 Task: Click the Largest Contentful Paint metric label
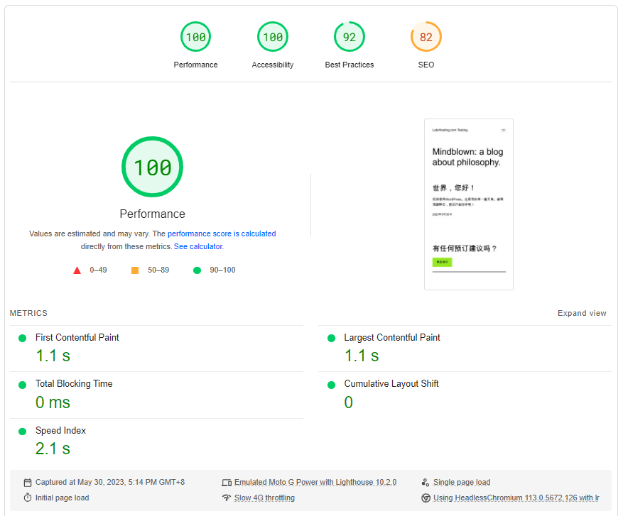click(x=392, y=337)
